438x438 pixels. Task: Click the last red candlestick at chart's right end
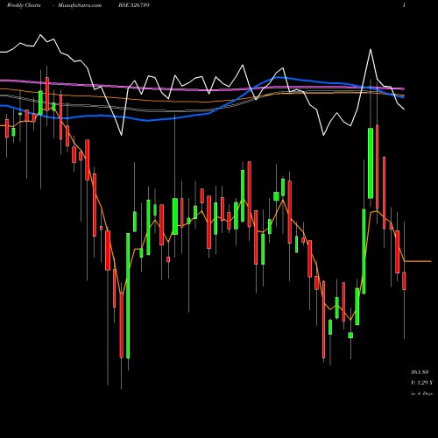point(404,281)
